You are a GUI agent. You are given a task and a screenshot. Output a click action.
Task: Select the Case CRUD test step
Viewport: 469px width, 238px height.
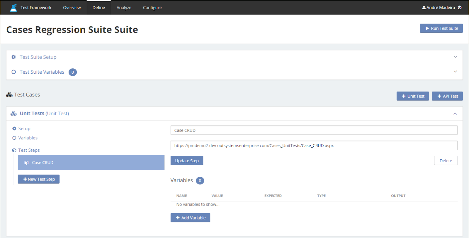point(91,163)
